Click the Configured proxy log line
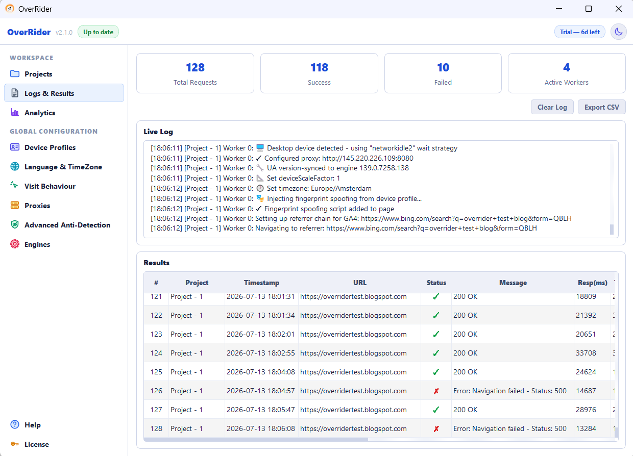 [x=282, y=158]
